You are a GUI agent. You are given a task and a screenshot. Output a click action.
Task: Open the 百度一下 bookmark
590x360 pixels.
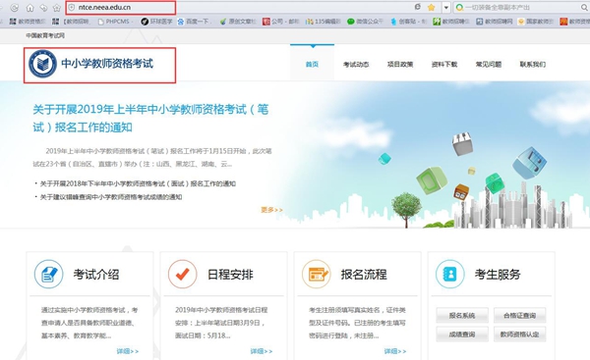pyautogui.click(x=194, y=22)
